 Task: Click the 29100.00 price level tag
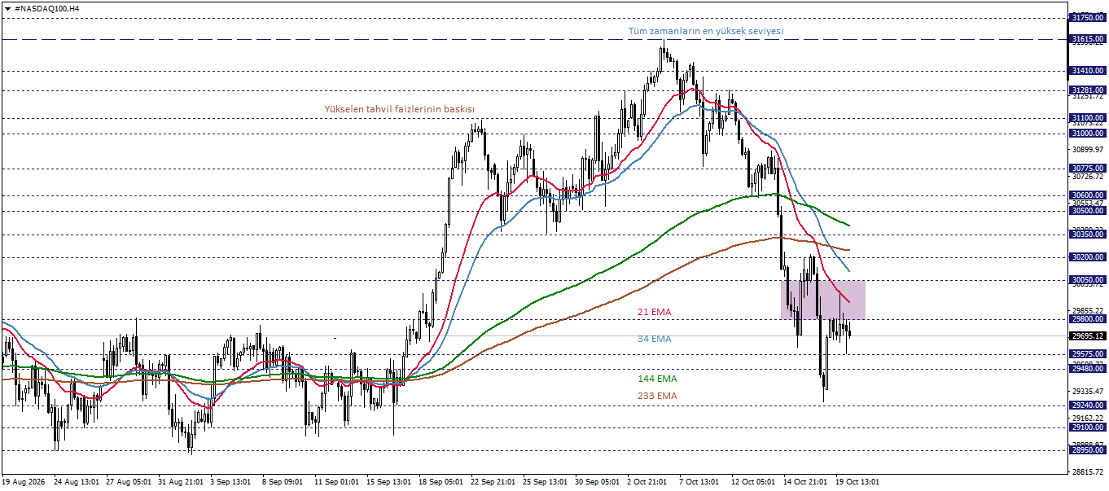pos(1087,427)
